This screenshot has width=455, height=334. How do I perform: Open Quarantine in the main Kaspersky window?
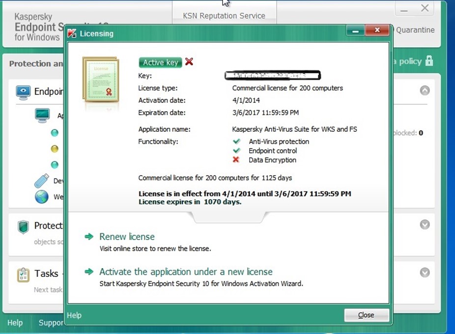tap(415, 30)
